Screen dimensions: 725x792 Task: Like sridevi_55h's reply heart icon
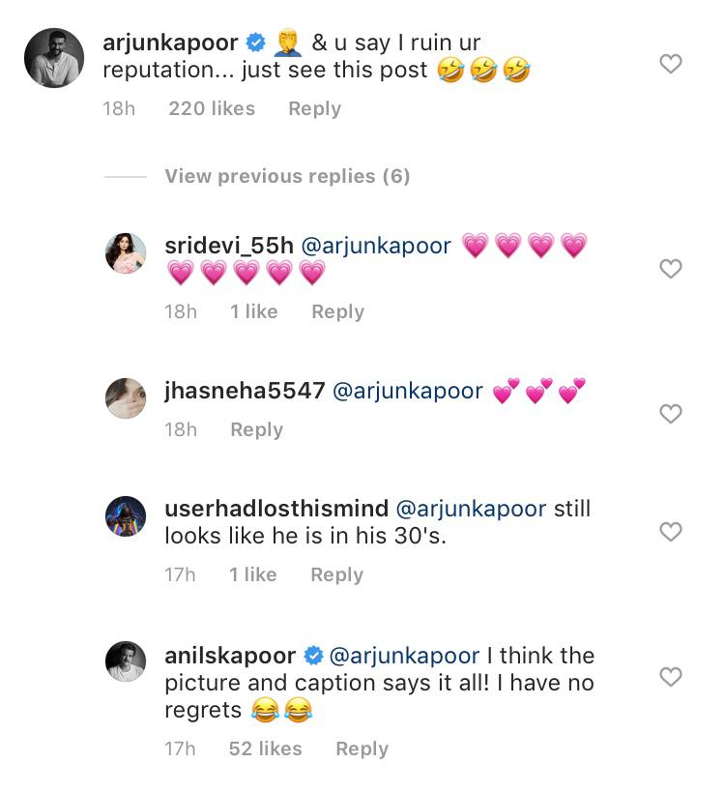[x=671, y=269]
